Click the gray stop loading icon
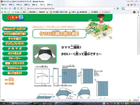 tap(18, 8)
